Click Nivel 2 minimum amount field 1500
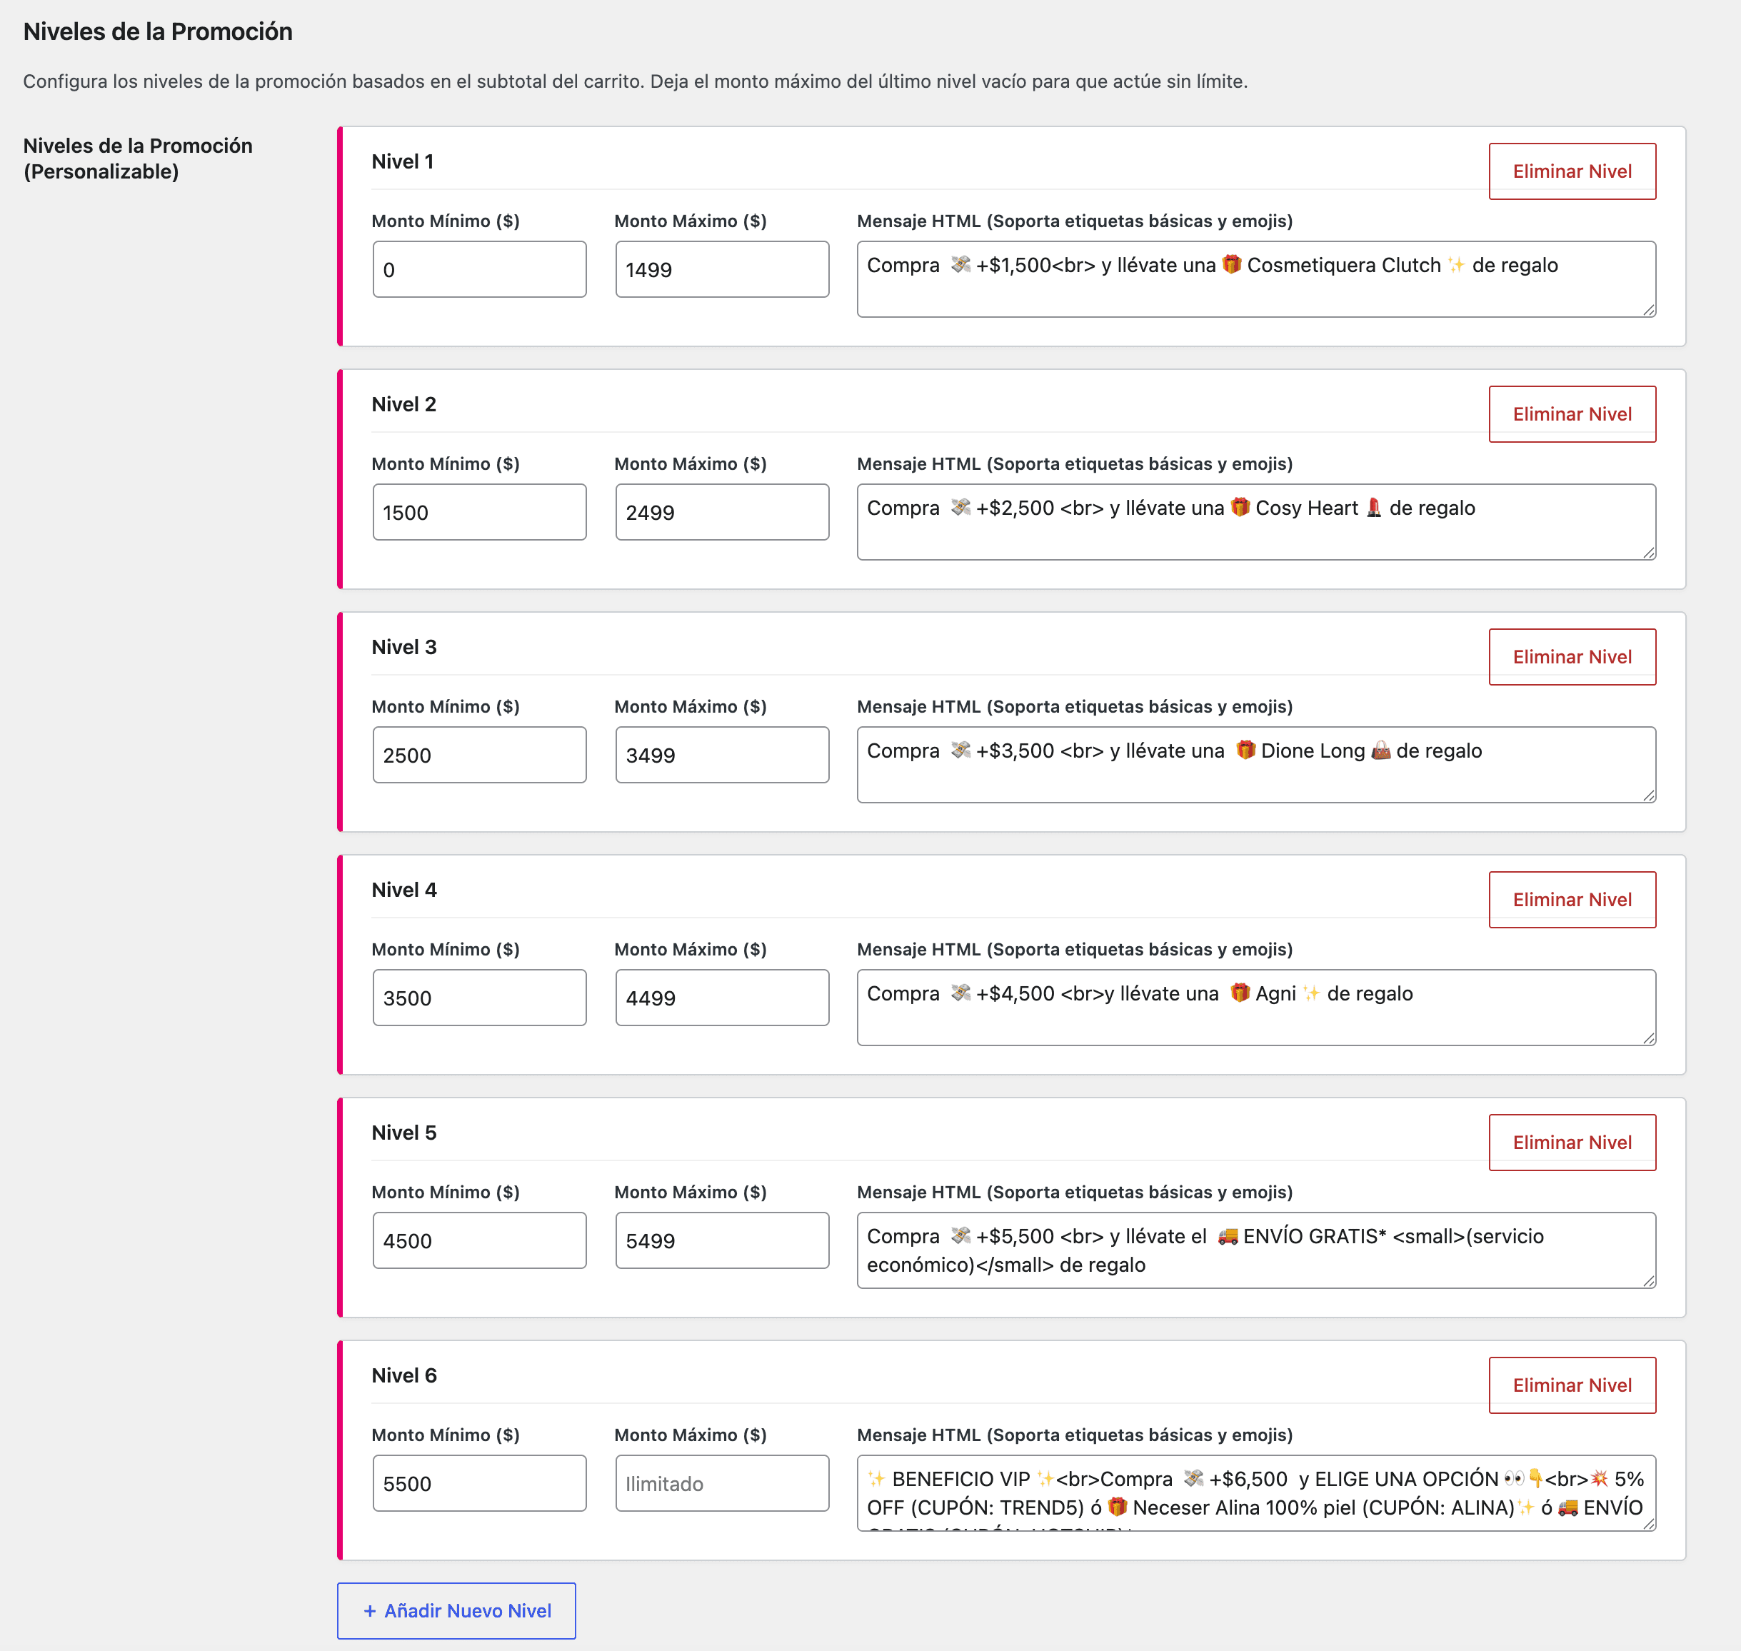The height and width of the screenshot is (1651, 1741). [x=480, y=512]
